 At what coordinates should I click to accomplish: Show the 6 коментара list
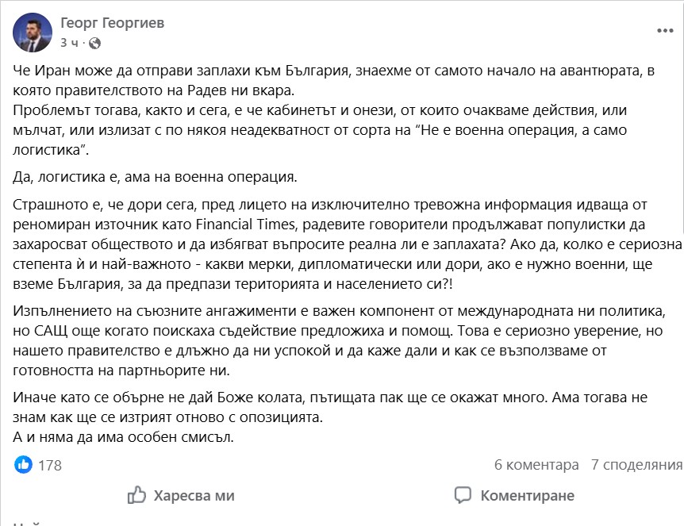(536, 465)
